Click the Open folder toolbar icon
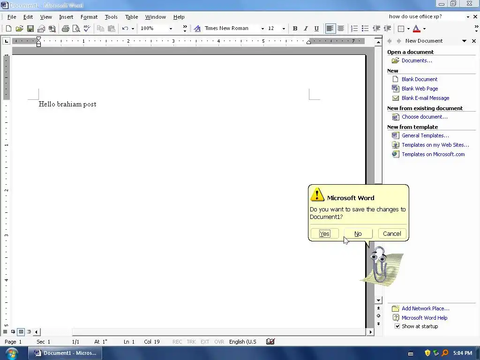The height and width of the screenshot is (360, 480). tap(19, 29)
